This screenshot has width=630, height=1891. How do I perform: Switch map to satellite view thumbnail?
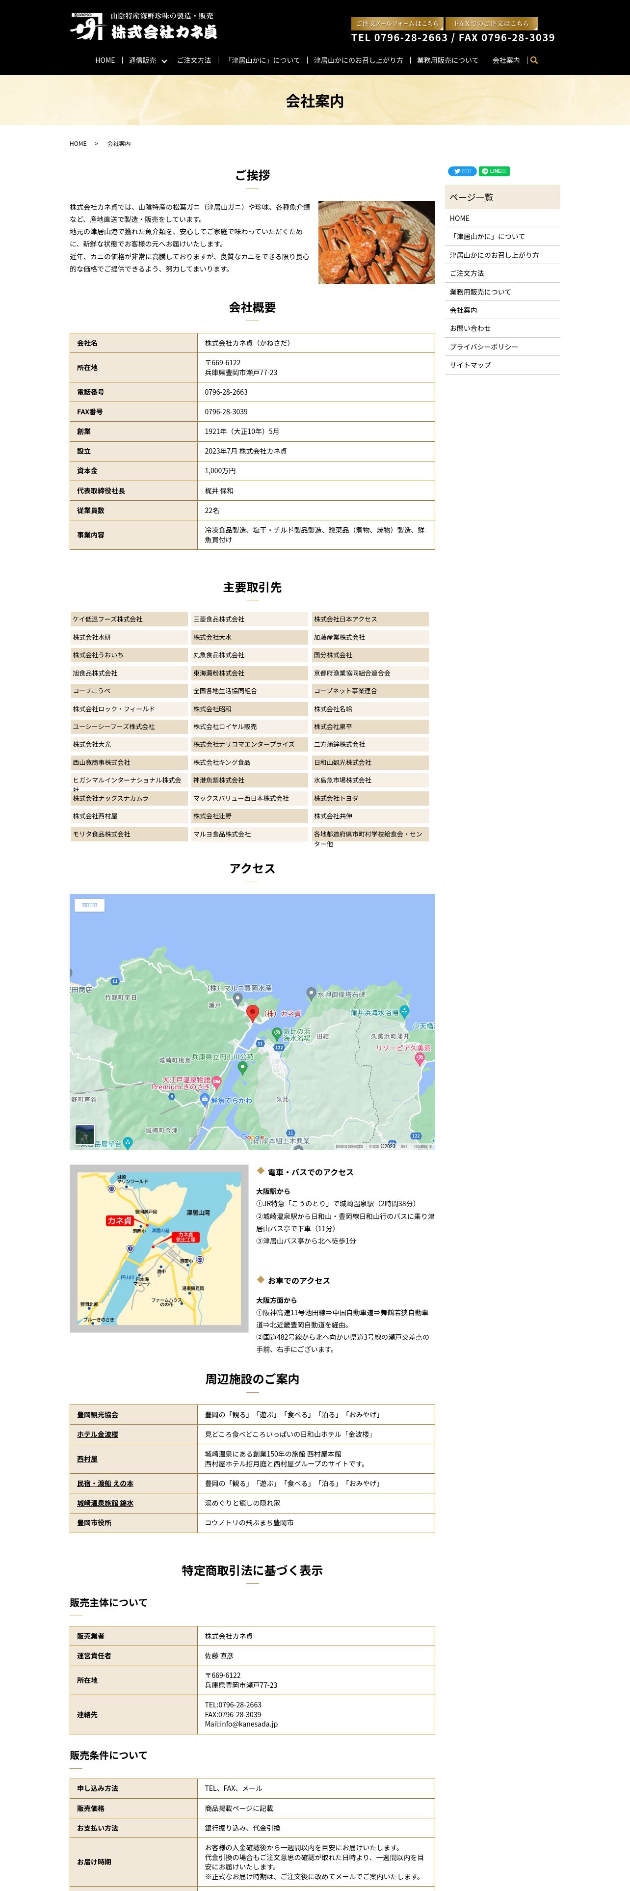click(x=85, y=1134)
